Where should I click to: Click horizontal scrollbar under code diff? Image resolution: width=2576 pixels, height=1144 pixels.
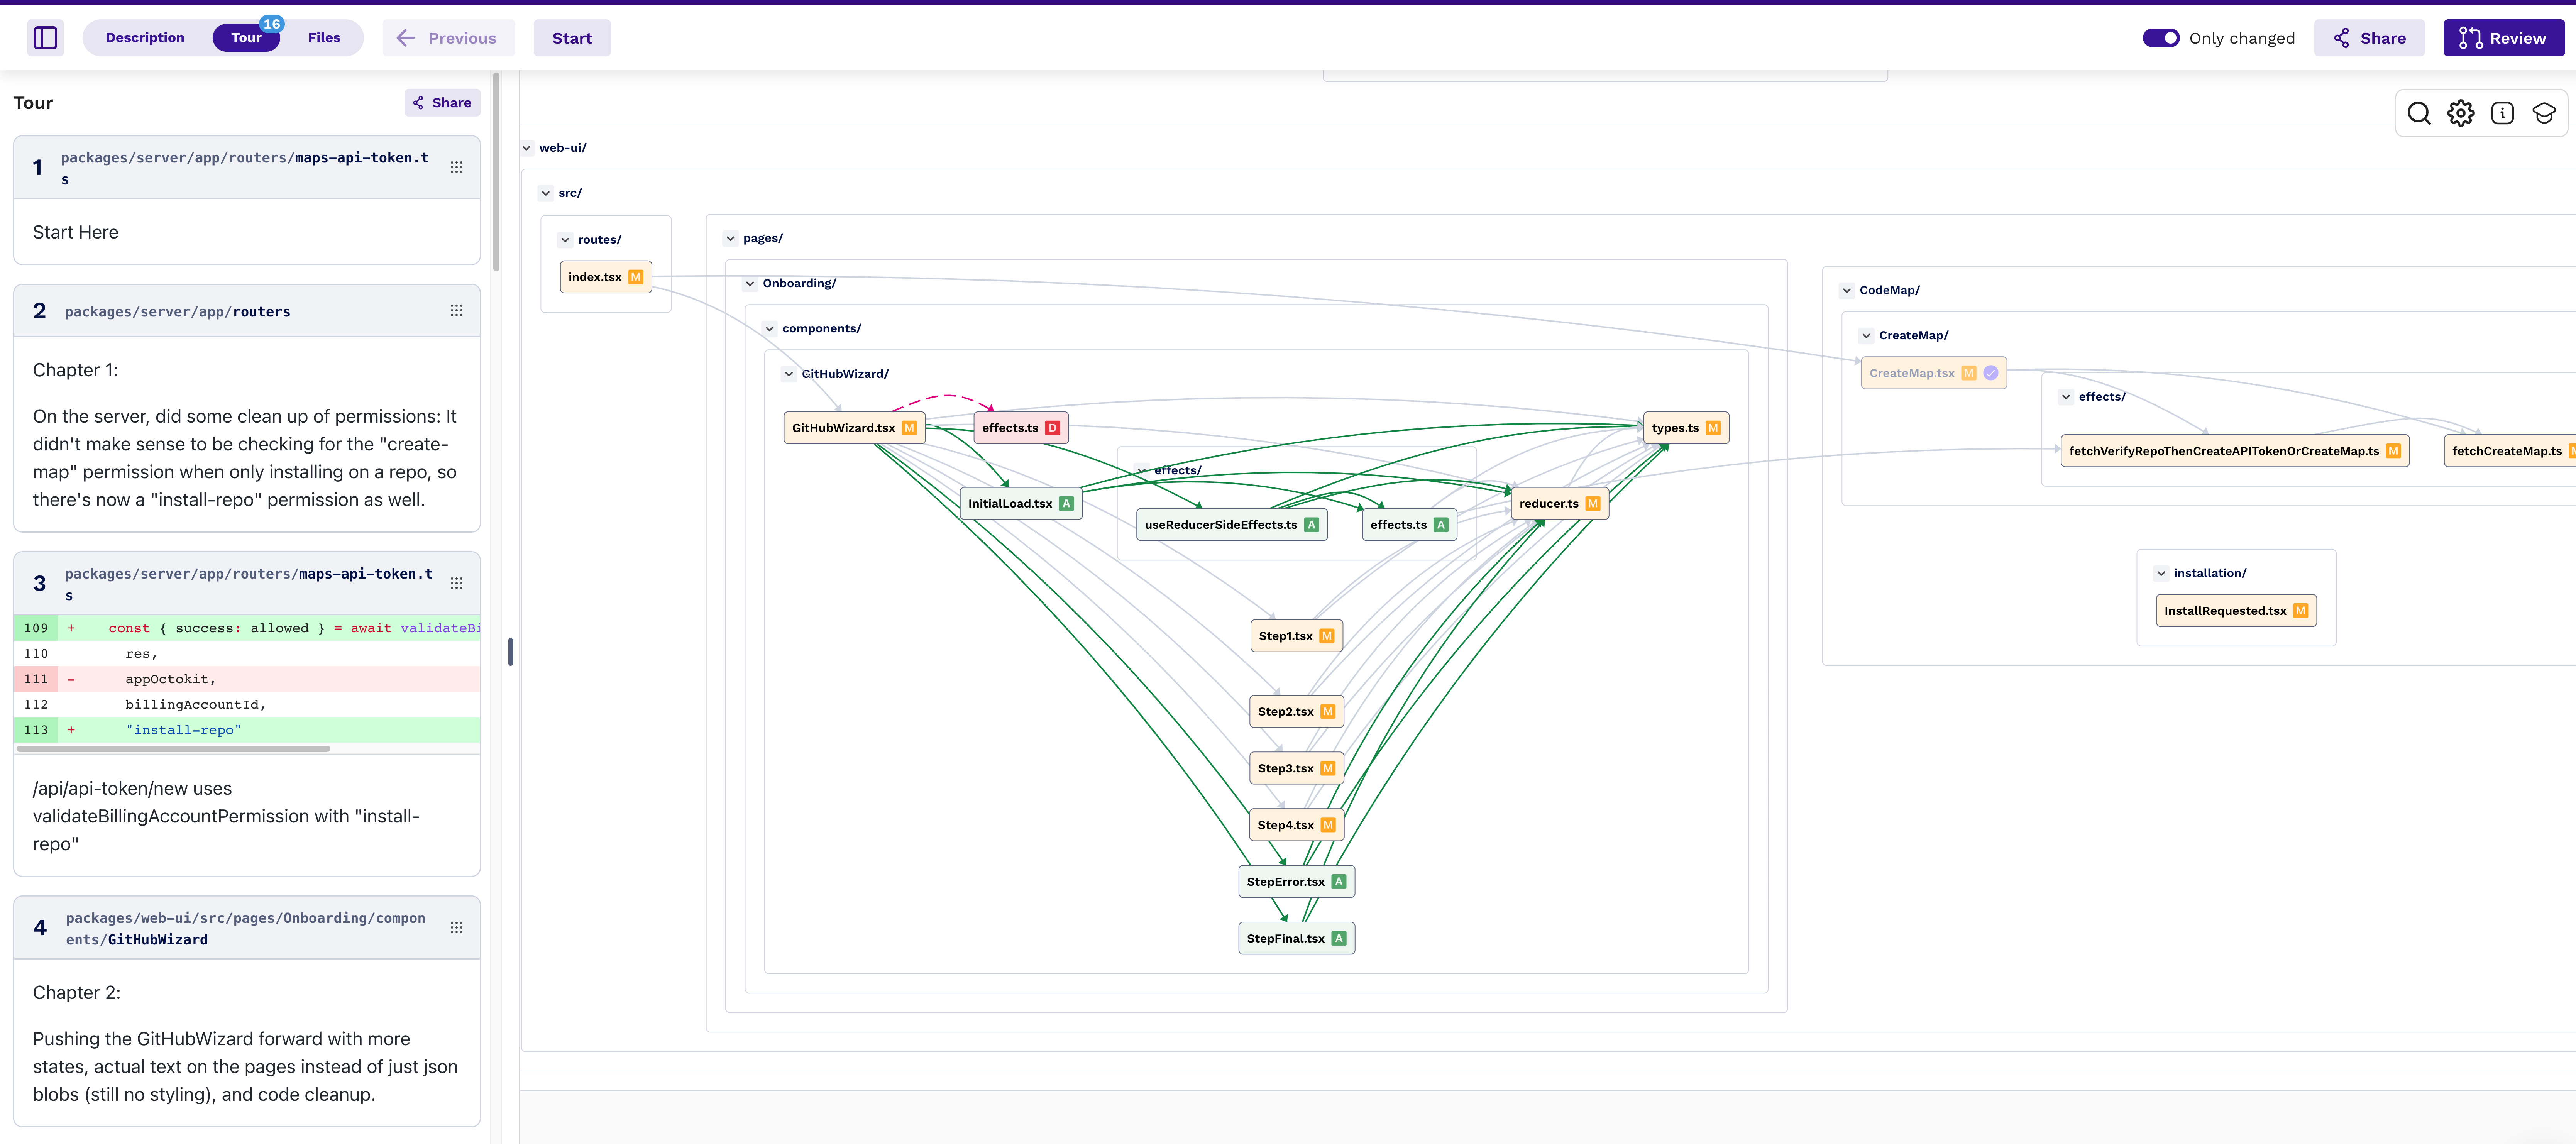click(173, 748)
